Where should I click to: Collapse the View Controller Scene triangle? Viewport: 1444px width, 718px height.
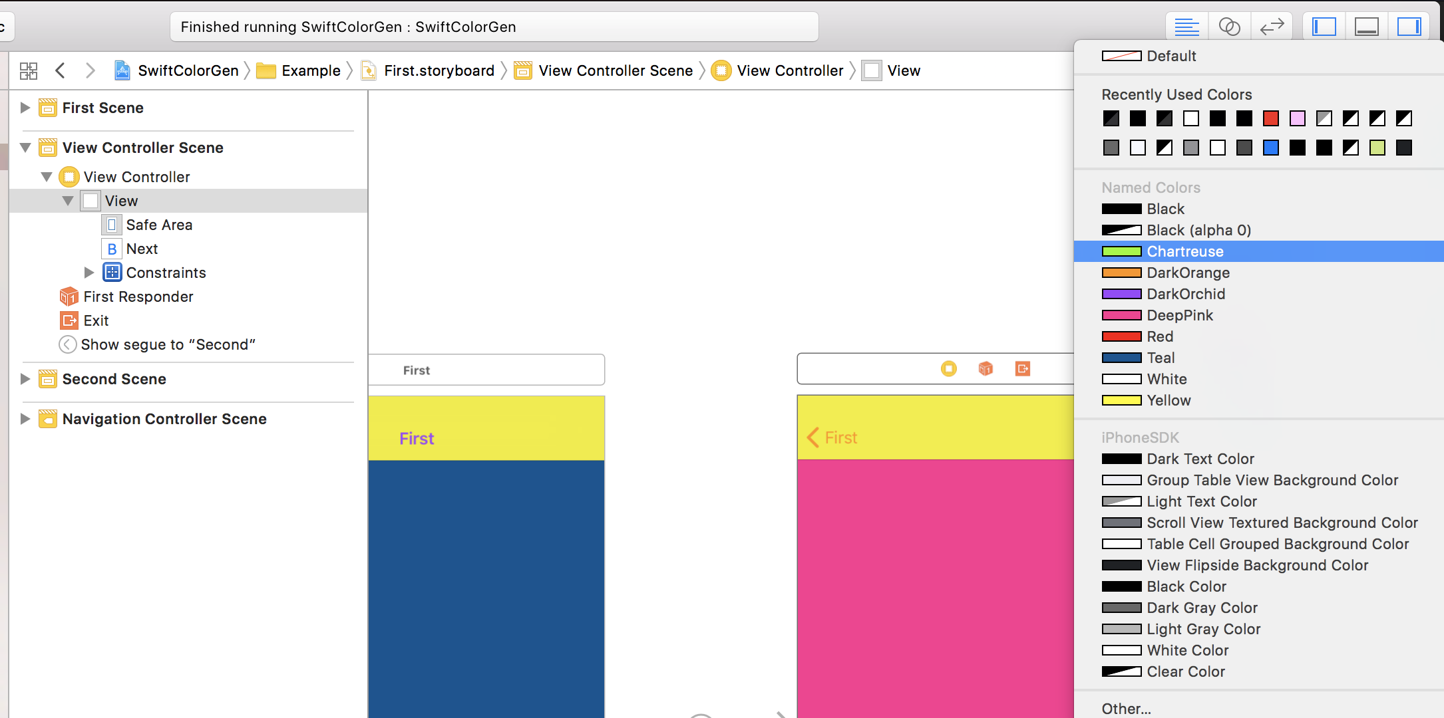[25, 148]
